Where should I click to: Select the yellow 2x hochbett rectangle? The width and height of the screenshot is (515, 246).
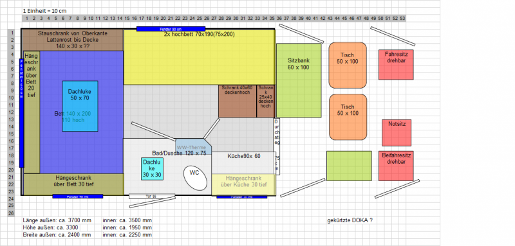coord(200,57)
